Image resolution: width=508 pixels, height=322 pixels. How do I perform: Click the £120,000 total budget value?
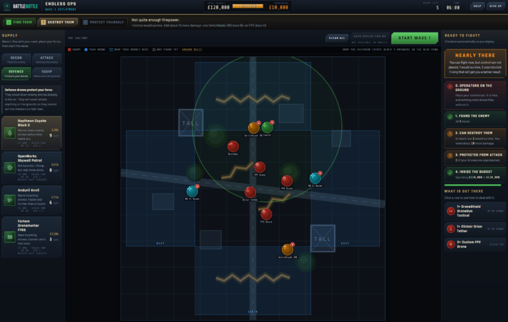pyautogui.click(x=218, y=7)
